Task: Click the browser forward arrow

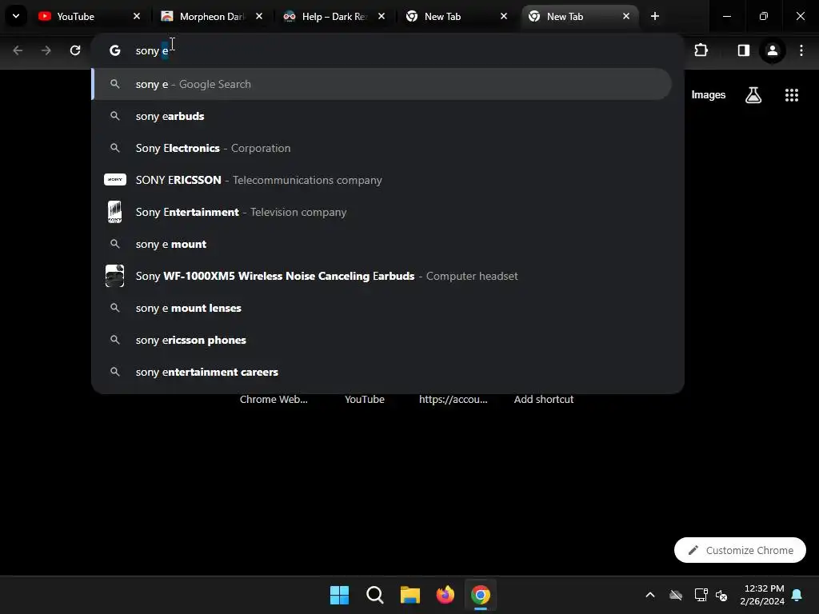Action: coord(46,50)
